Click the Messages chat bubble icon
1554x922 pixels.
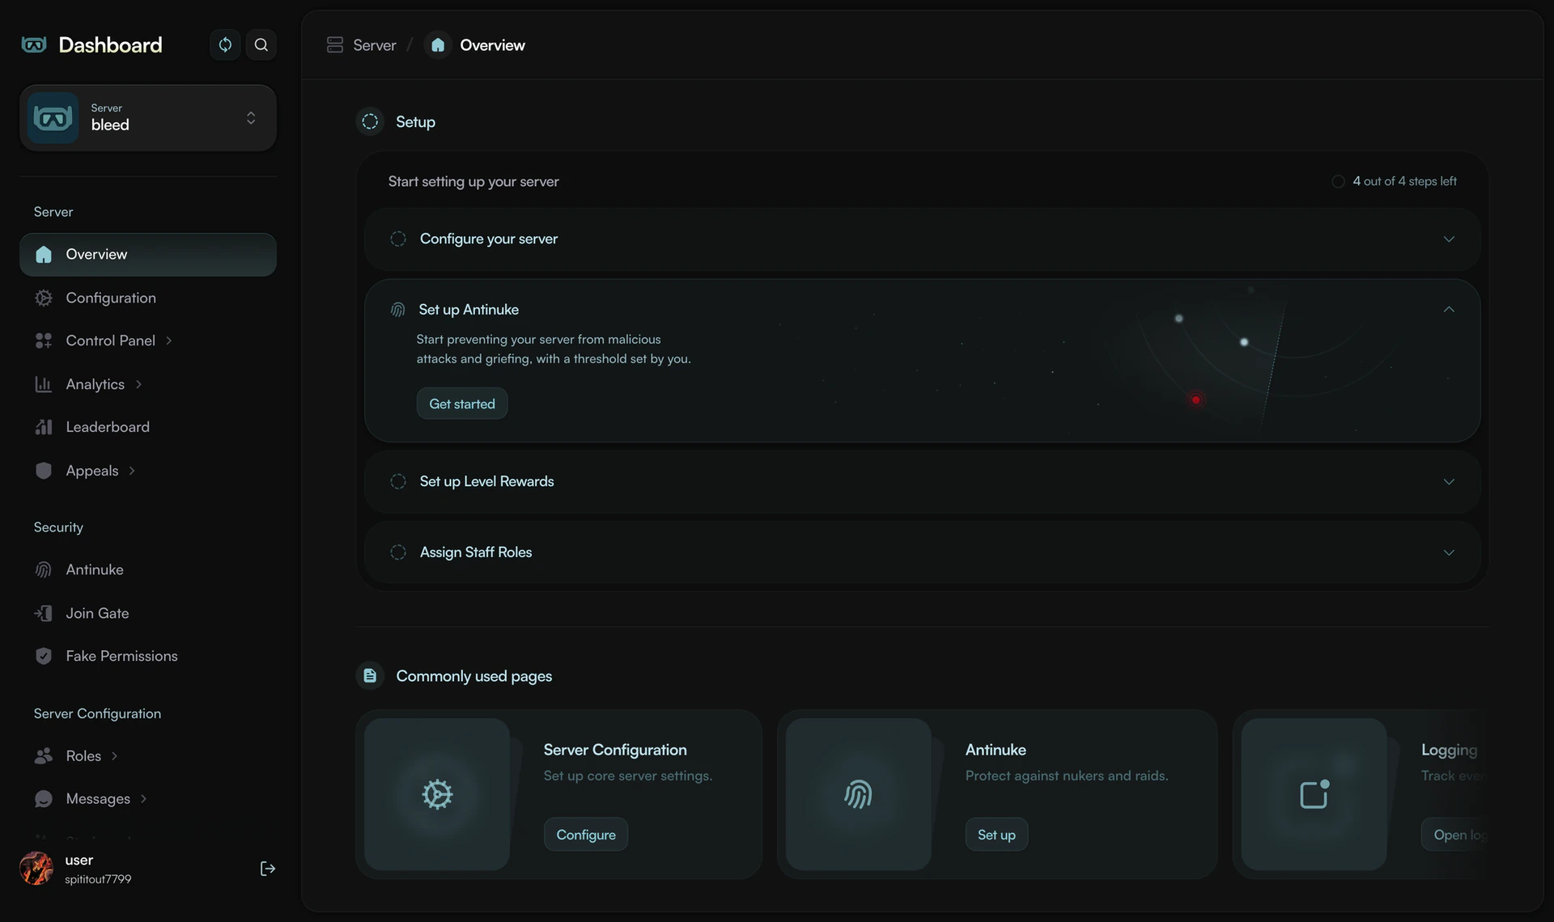[44, 799]
